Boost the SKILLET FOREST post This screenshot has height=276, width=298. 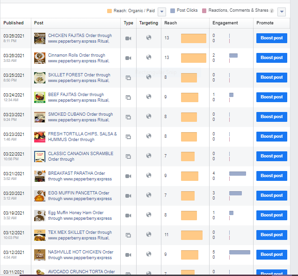[x=272, y=77]
